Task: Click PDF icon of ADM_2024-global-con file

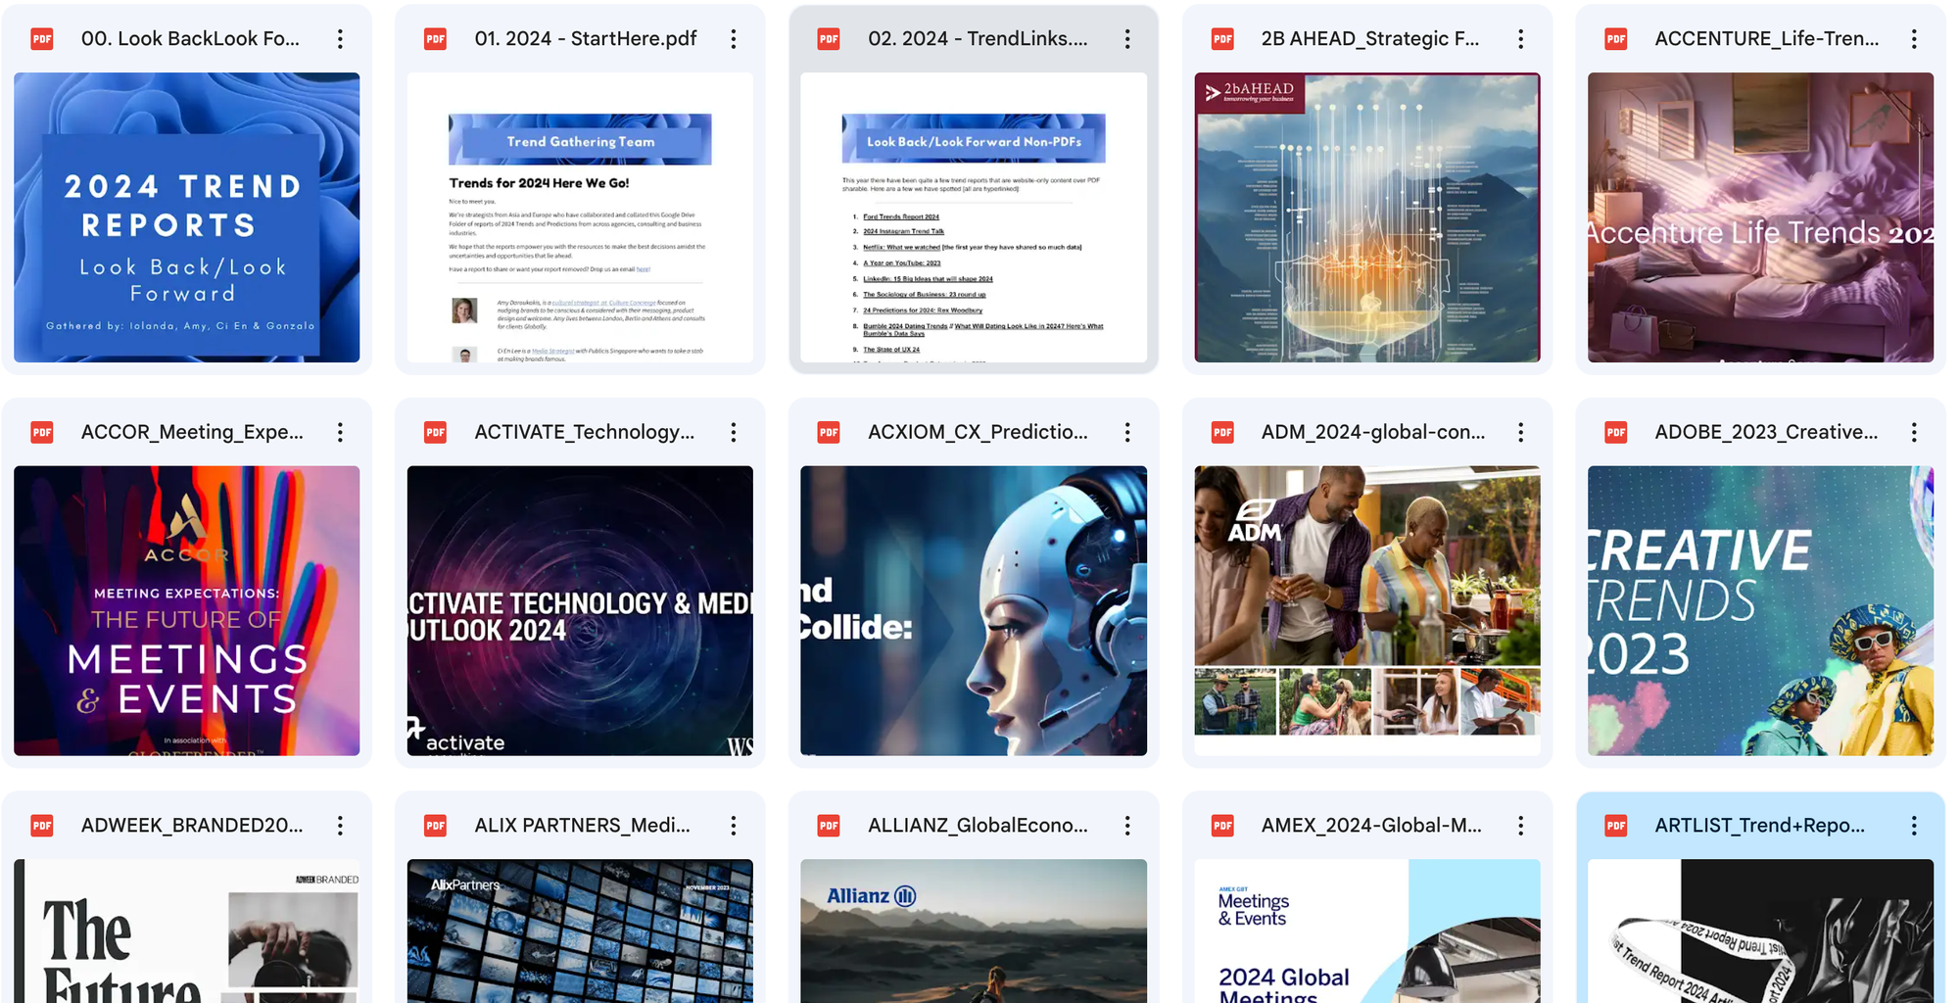Action: tap(1222, 432)
